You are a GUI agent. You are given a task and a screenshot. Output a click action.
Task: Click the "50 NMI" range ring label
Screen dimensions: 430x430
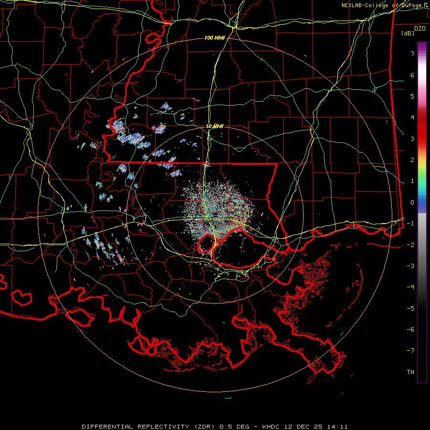tap(215, 126)
